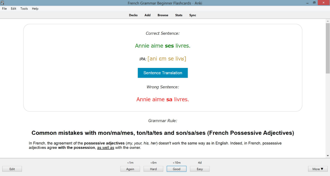This screenshot has width=330, height=176.
Task: Open the Edit menu
Action: [x=14, y=9]
